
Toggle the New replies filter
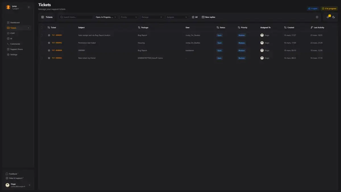point(209,17)
